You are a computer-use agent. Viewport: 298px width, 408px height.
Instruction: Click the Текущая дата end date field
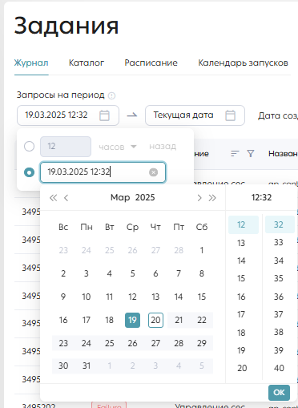tap(195, 115)
